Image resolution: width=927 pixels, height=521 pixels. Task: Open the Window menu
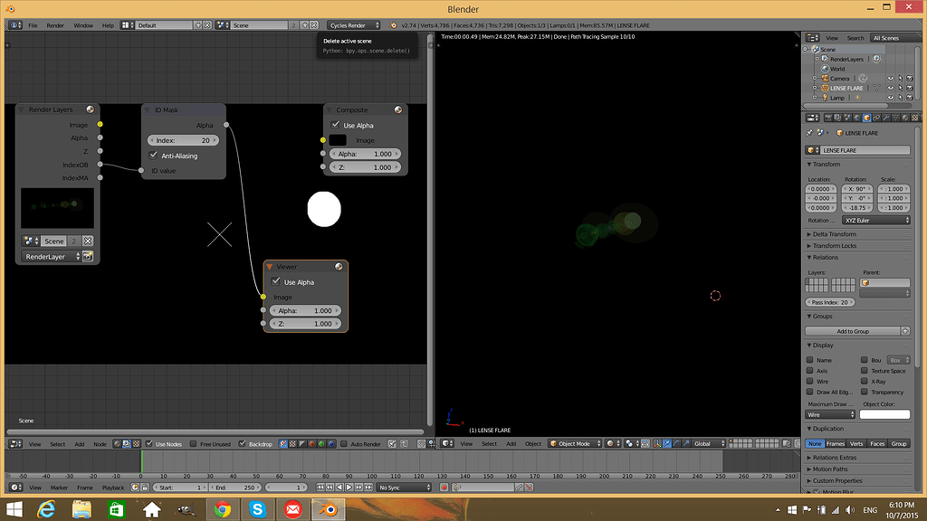pos(82,25)
